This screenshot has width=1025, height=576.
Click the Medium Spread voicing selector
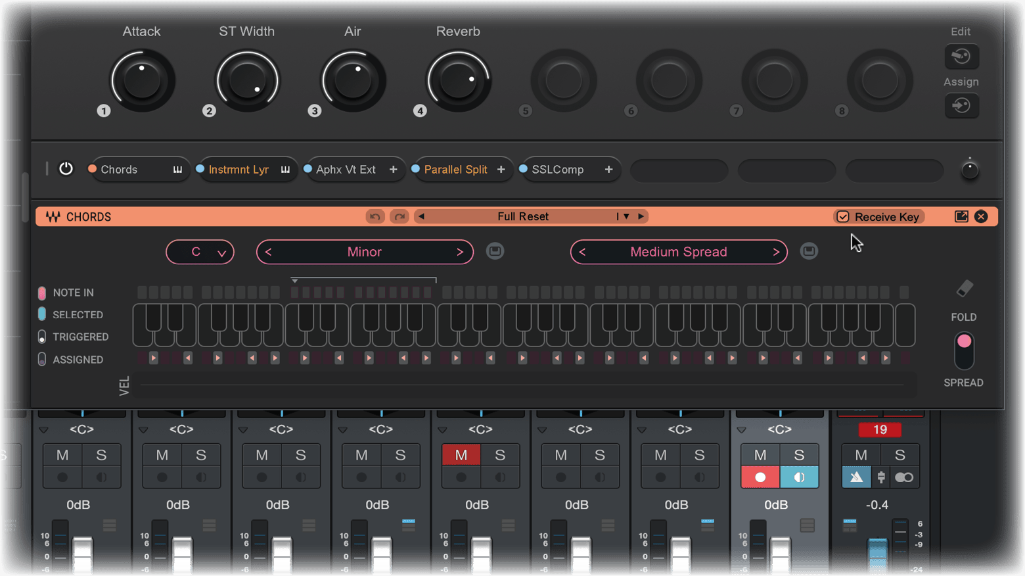tap(679, 252)
